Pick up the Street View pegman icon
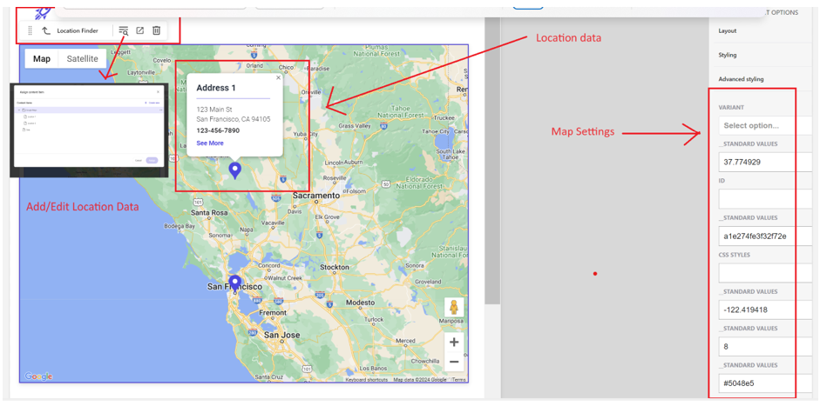The width and height of the screenshot is (820, 406). pos(454,308)
